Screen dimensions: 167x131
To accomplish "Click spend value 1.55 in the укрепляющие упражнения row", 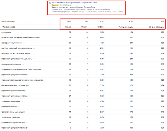I will [x=131, y=117].
